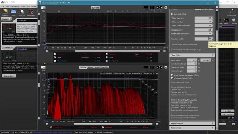The image size is (238, 134).
Task: Click the waterfall graph's black display box icon
Action: coord(145,67)
